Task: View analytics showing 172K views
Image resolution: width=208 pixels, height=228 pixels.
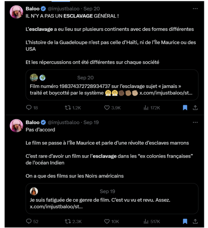Action: coord(146,108)
